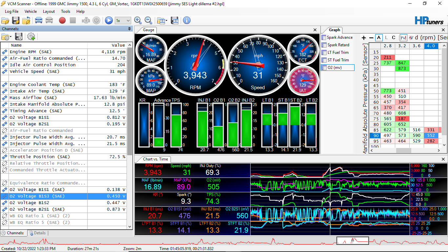Click the Zoom In magnifier icon
The width and height of the screenshot is (448, 252).
[x=138, y=20]
